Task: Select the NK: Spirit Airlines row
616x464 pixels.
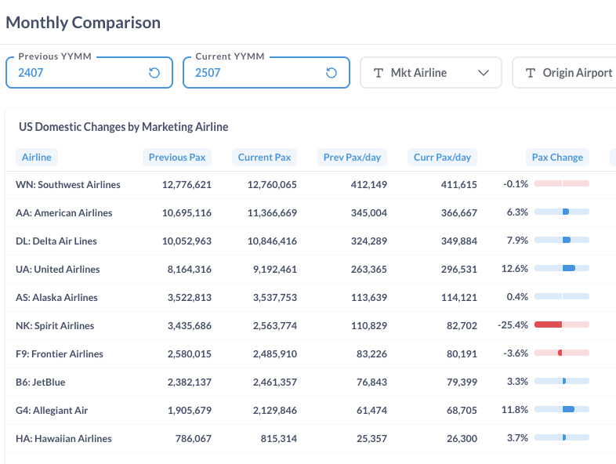Action: click(x=311, y=326)
